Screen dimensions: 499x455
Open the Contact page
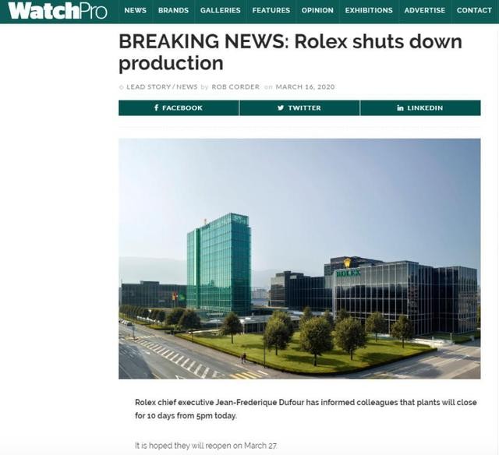(x=474, y=10)
